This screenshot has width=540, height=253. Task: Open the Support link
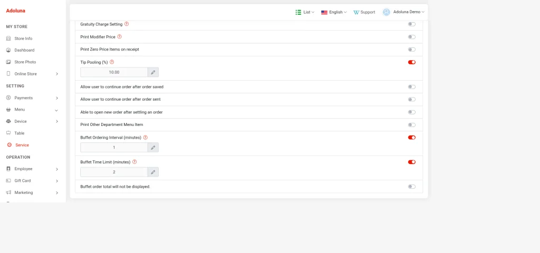[x=364, y=12]
